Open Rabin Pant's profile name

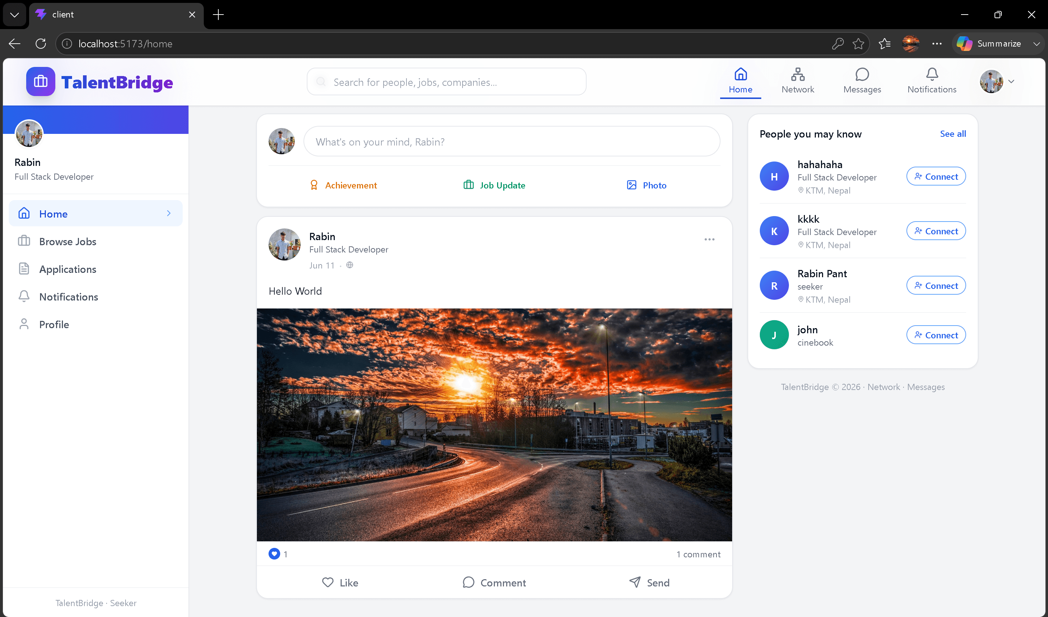822,274
